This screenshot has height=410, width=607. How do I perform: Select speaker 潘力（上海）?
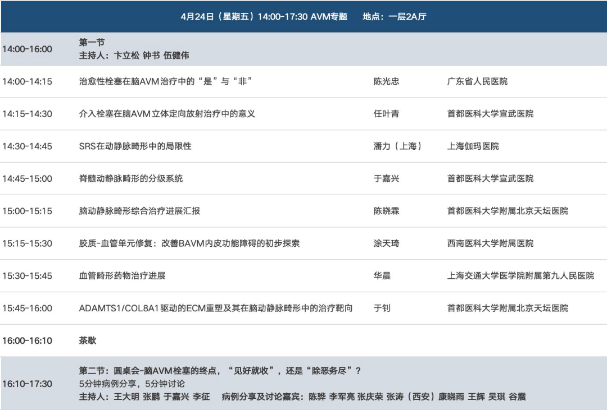[398, 146]
